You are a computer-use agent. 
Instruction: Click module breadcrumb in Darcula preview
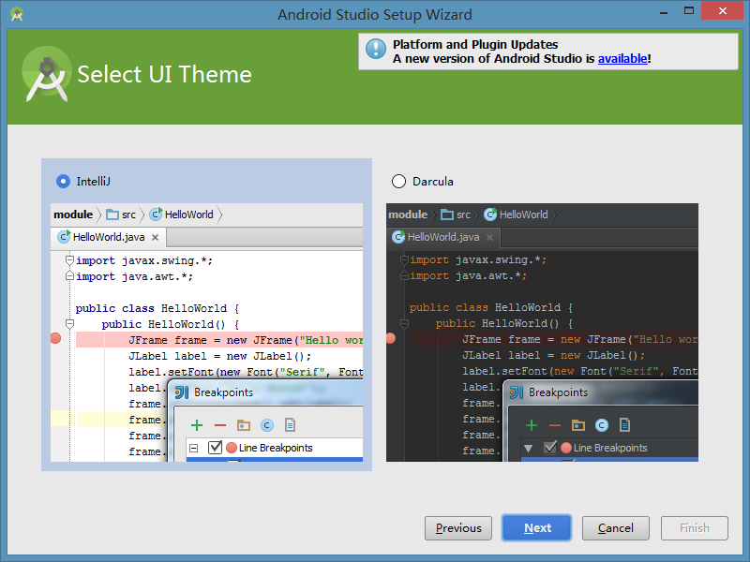coord(408,214)
